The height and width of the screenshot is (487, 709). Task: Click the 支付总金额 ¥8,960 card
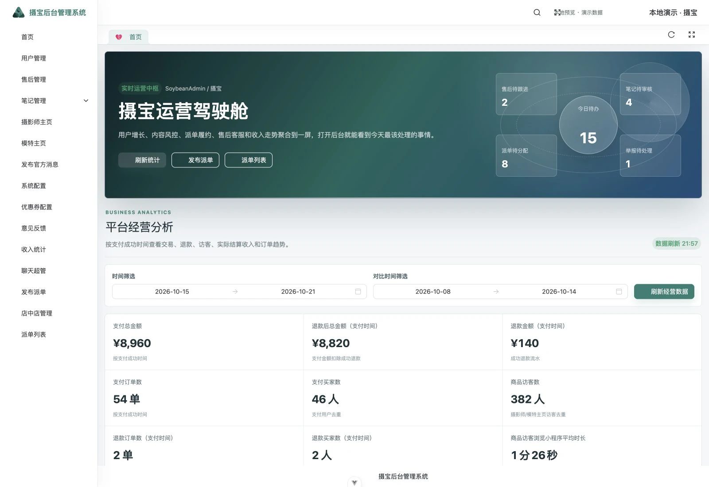coord(204,342)
